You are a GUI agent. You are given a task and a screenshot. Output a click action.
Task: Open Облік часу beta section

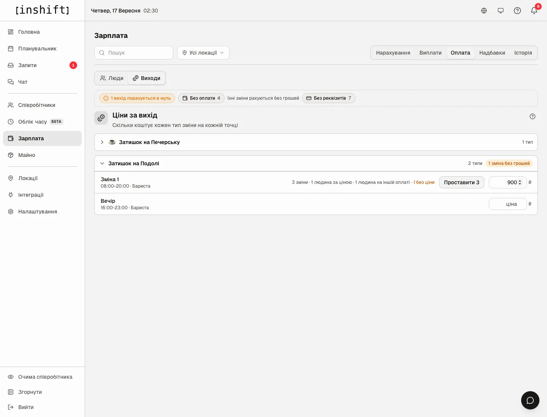click(42, 122)
